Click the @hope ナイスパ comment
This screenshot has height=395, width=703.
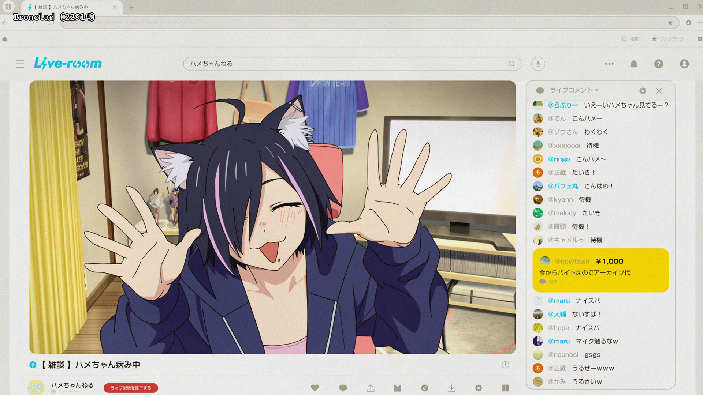click(566, 328)
